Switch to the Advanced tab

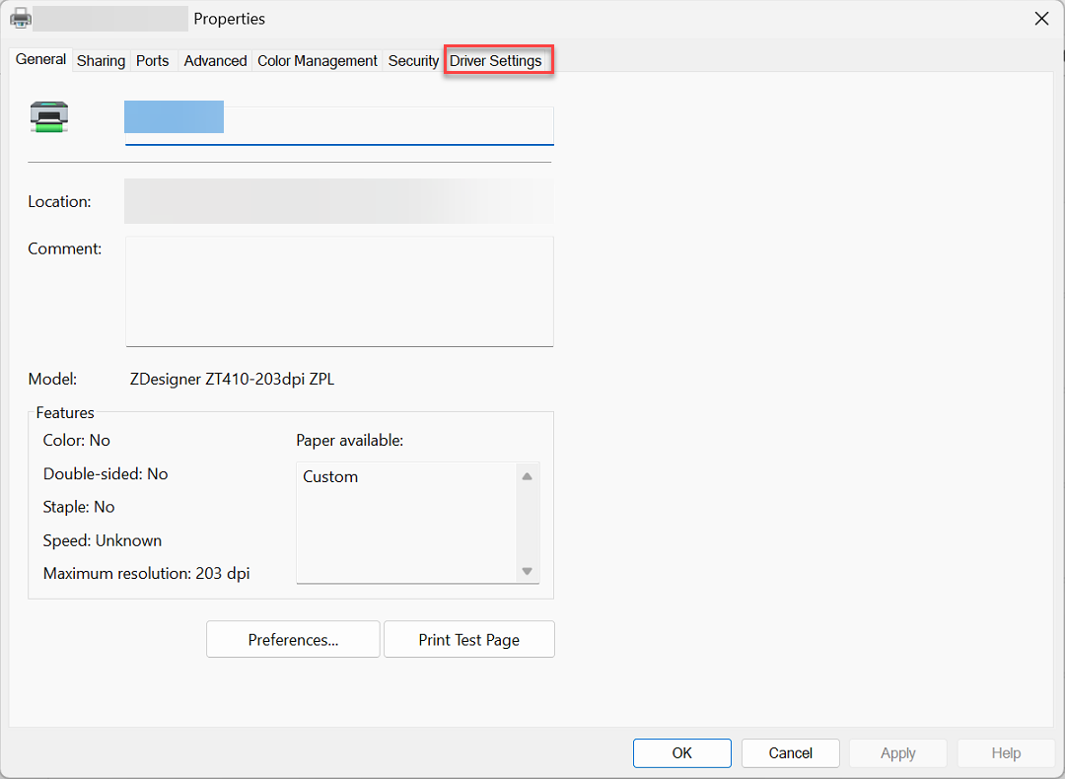(x=214, y=60)
